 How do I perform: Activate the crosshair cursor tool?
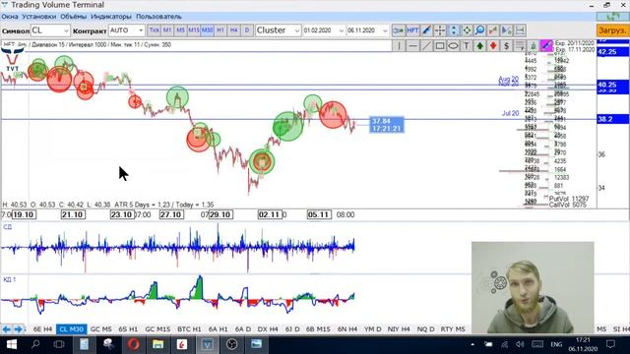pos(440,30)
